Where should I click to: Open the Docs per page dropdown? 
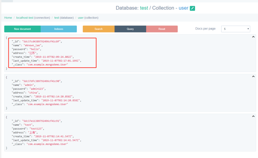[236, 29]
